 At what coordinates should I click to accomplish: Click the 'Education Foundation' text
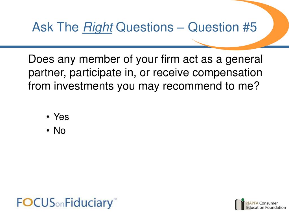point(266,208)
